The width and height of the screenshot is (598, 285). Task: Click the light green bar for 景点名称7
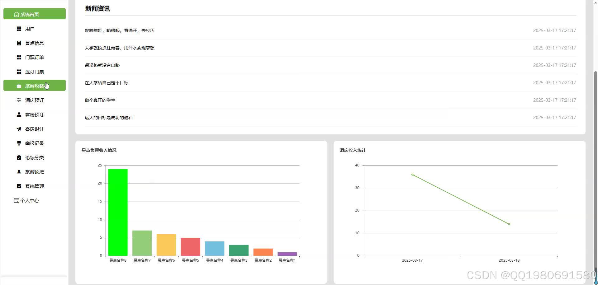[142, 243]
